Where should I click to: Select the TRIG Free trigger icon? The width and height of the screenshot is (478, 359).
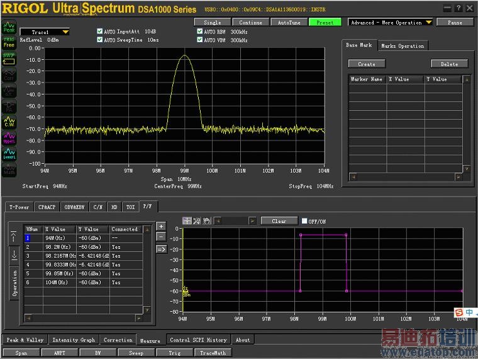[9, 43]
